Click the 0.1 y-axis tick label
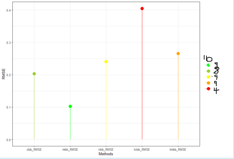234x159 pixels. point(8,107)
